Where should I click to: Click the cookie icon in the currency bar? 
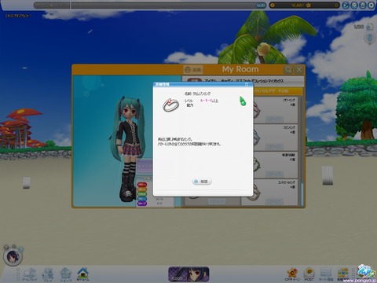point(309,6)
